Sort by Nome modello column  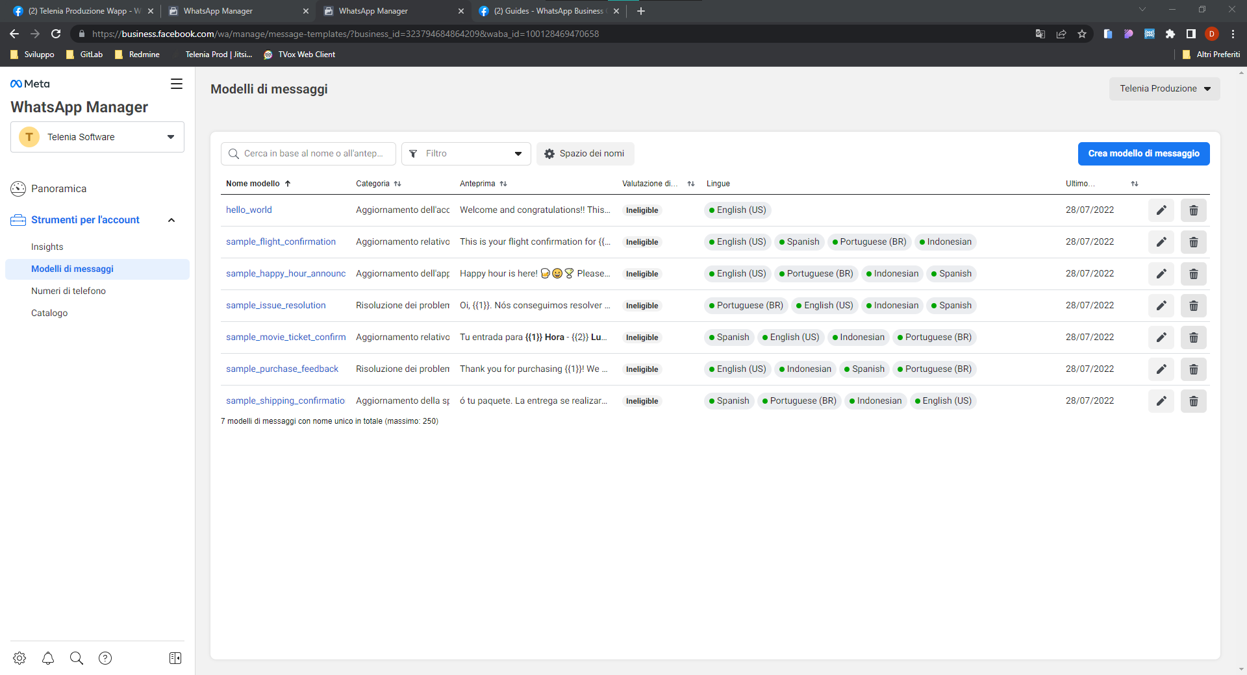(x=258, y=184)
